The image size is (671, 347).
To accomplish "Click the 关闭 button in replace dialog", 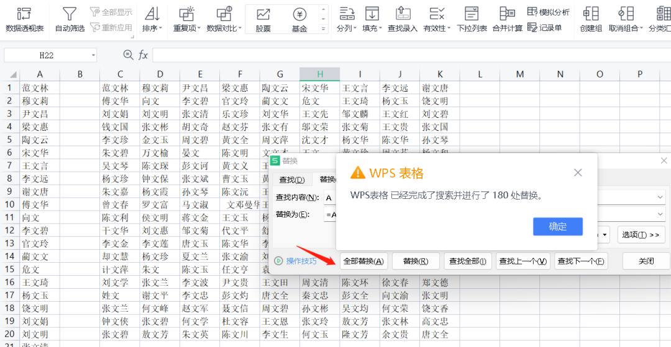I will (646, 261).
